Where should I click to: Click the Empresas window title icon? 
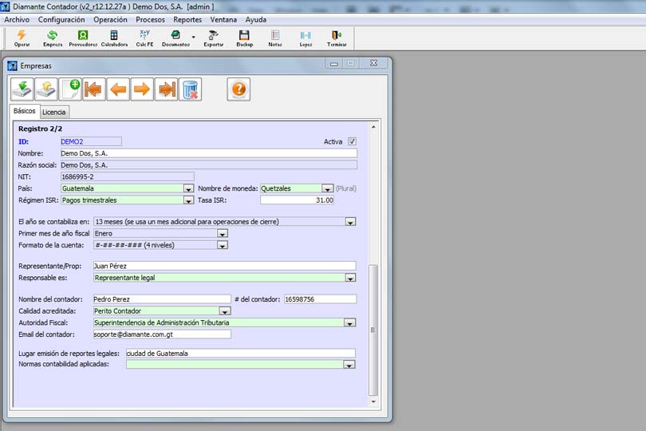coord(12,66)
